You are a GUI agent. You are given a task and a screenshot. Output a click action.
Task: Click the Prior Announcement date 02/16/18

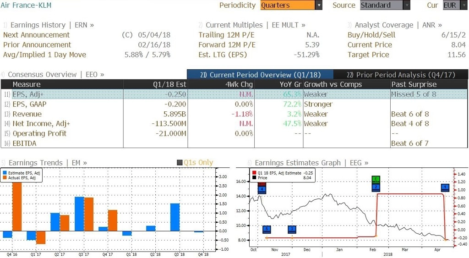tap(154, 45)
